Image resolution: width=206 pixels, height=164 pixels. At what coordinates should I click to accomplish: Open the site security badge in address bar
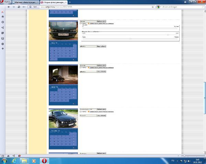(33, 7)
